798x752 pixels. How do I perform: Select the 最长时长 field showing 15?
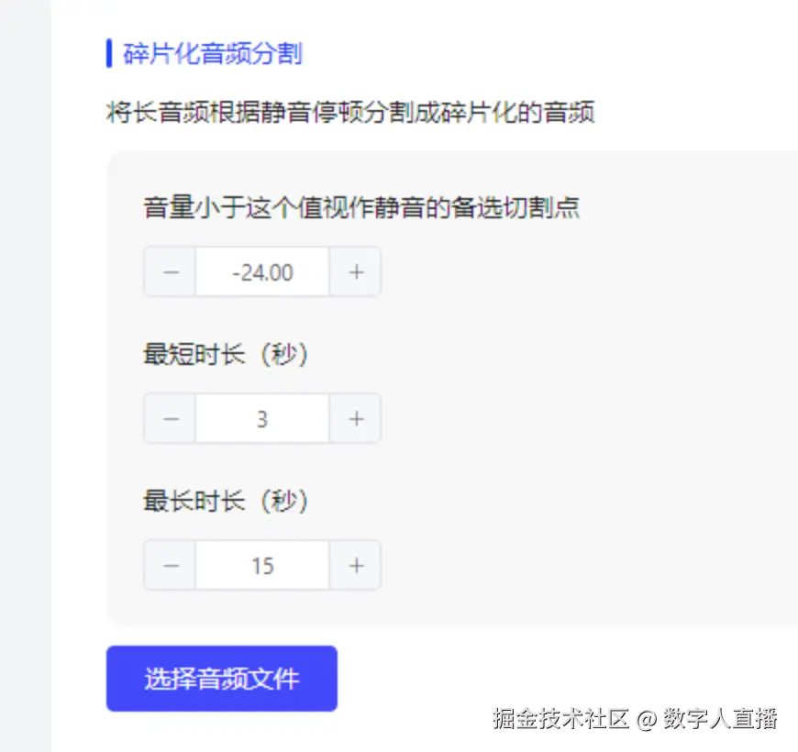(262, 566)
